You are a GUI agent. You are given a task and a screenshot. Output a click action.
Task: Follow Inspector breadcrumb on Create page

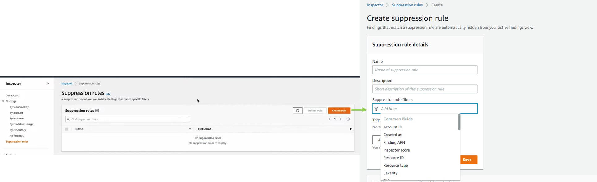tap(375, 5)
